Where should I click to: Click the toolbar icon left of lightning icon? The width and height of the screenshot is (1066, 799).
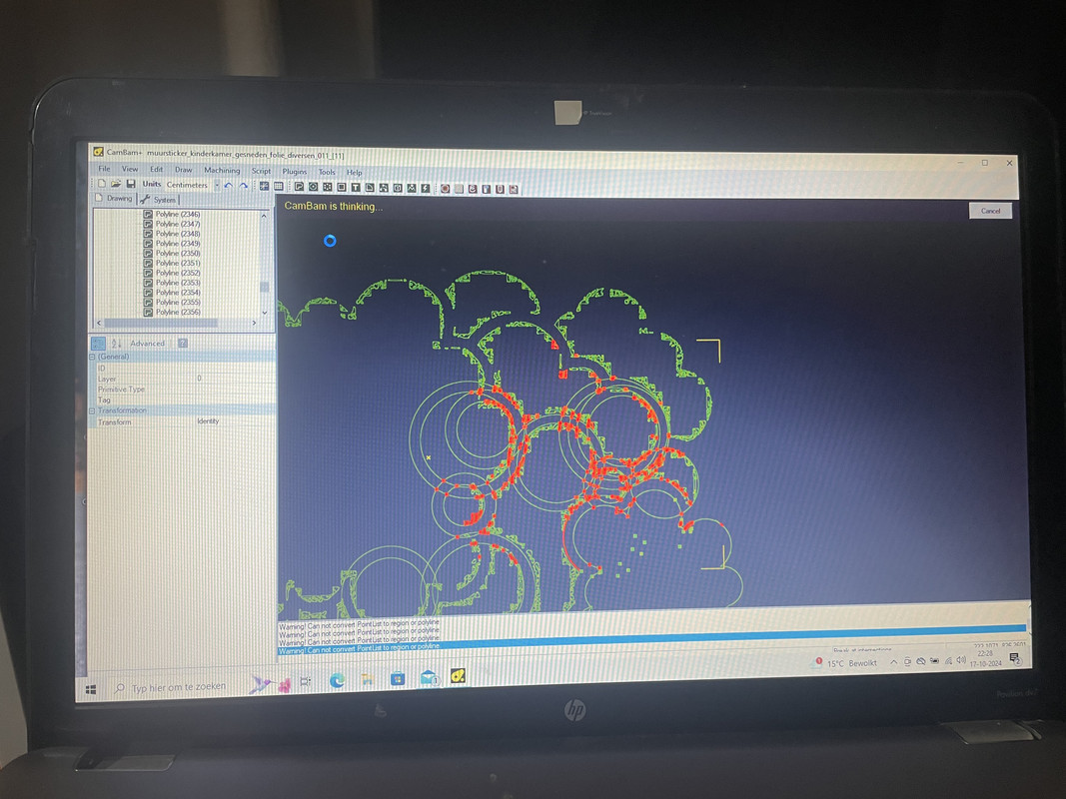click(412, 188)
